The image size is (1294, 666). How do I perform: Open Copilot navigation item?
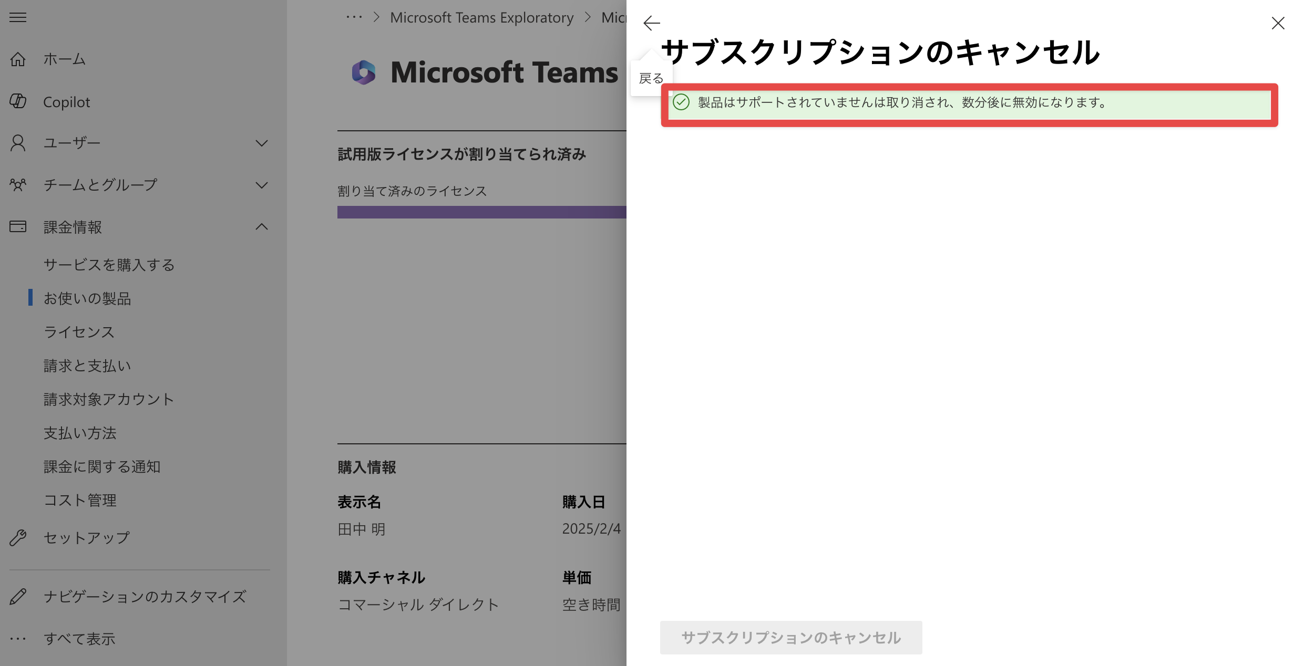pyautogui.click(x=67, y=102)
